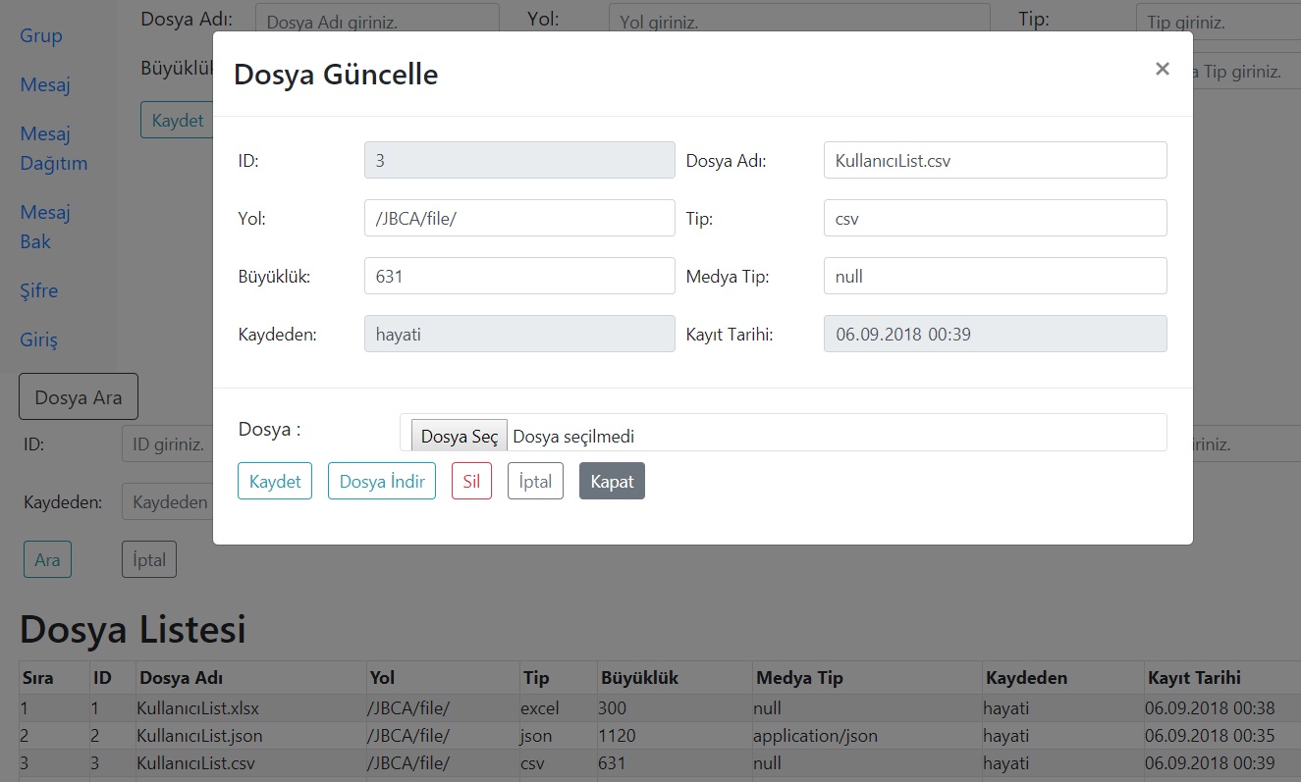Image resolution: width=1301 pixels, height=782 pixels.
Task: Navigate to Mesaj Bak in sidebar
Action: click(x=45, y=227)
